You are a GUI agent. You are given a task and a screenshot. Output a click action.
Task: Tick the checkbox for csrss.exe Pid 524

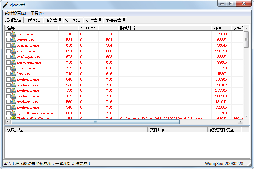tap(9, 40)
